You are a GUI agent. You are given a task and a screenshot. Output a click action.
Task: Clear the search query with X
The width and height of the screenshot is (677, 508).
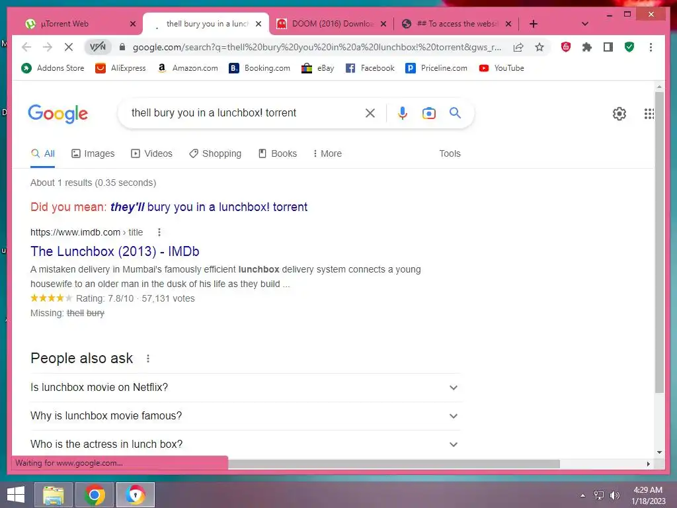click(370, 113)
